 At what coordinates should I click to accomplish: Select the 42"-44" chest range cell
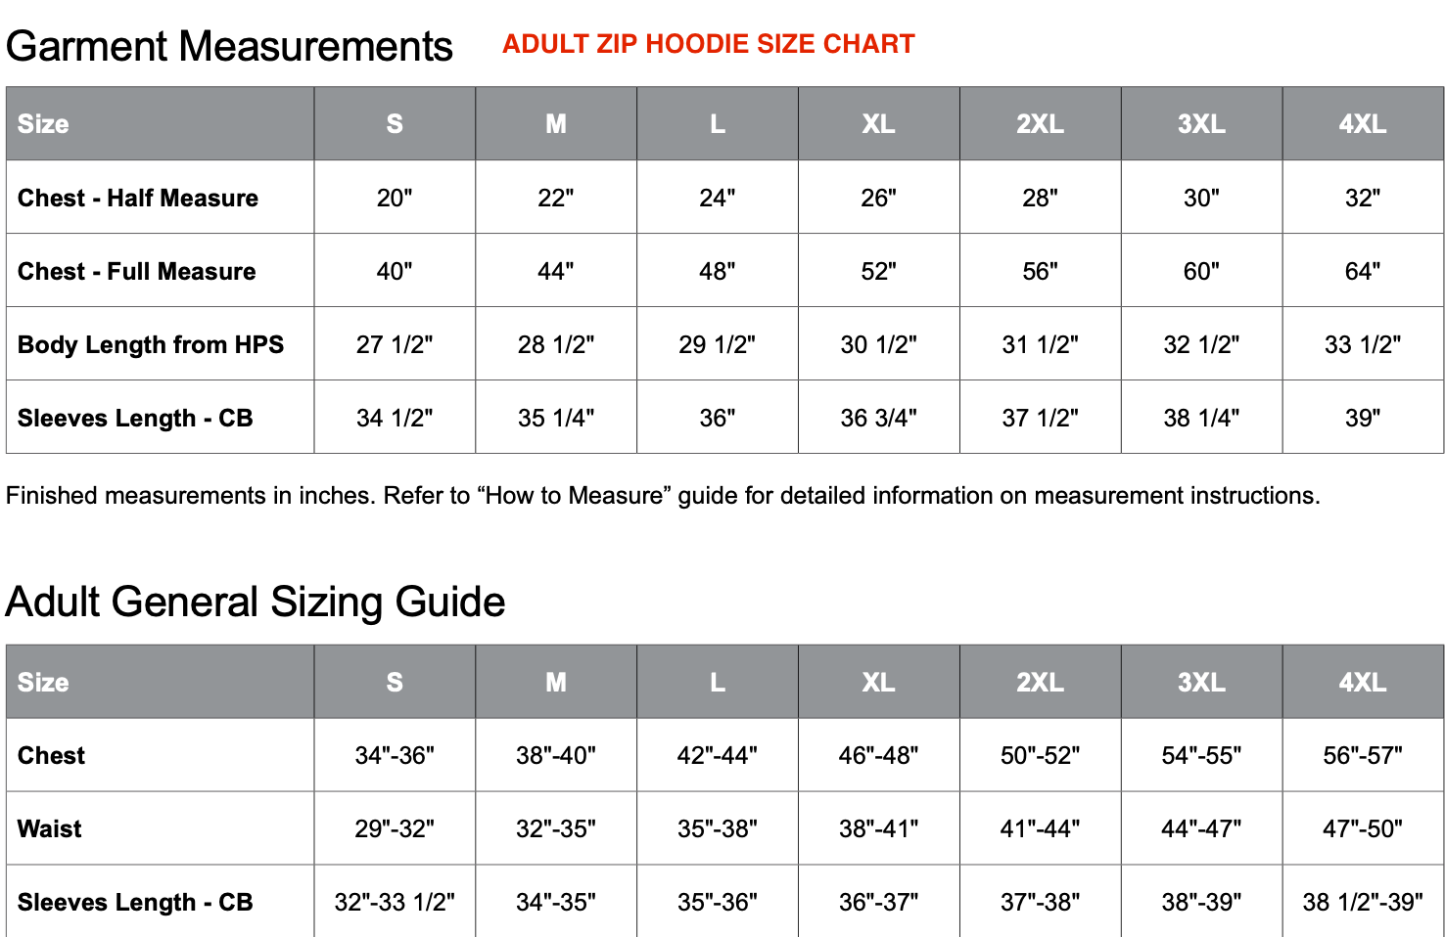click(x=717, y=755)
